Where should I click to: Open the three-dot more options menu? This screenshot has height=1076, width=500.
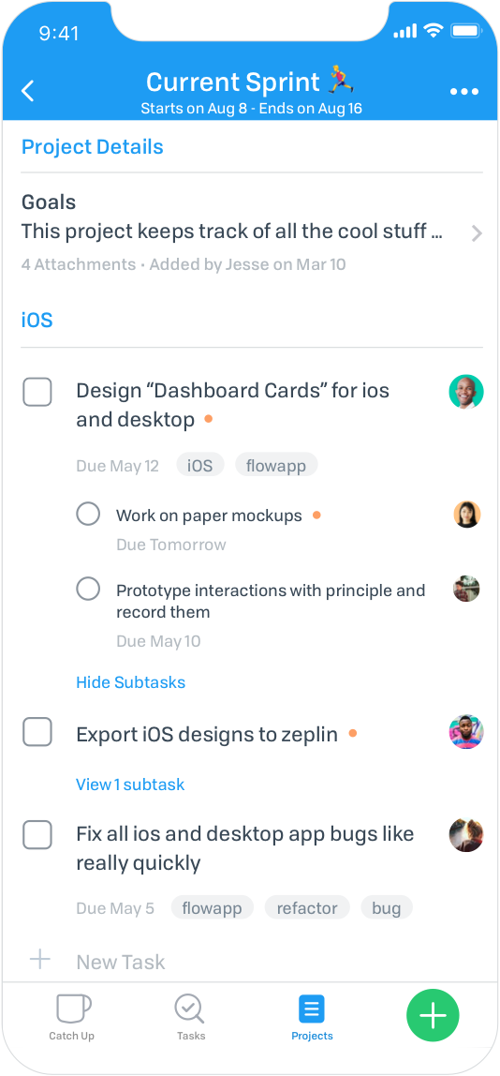463,92
